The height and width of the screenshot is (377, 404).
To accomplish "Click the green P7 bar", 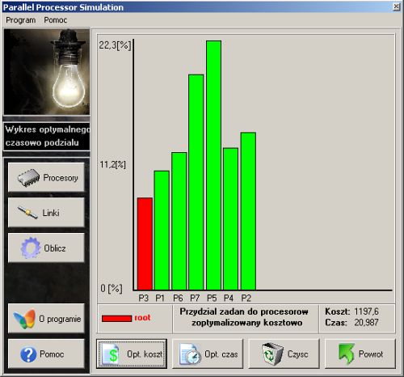I will [x=196, y=182].
